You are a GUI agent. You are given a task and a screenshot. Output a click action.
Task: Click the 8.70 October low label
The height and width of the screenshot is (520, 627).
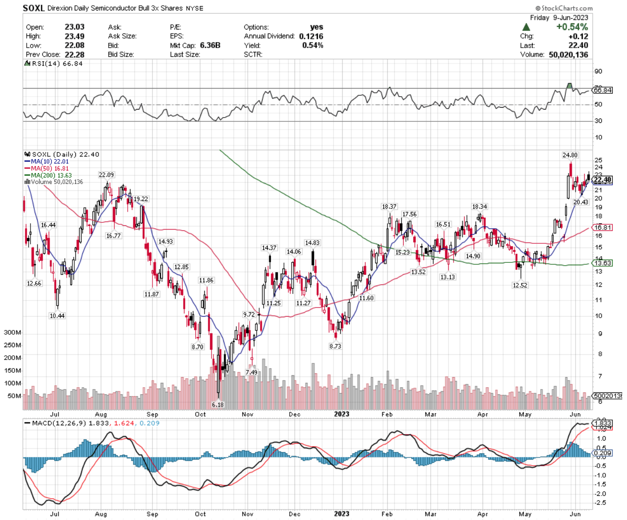[198, 347]
